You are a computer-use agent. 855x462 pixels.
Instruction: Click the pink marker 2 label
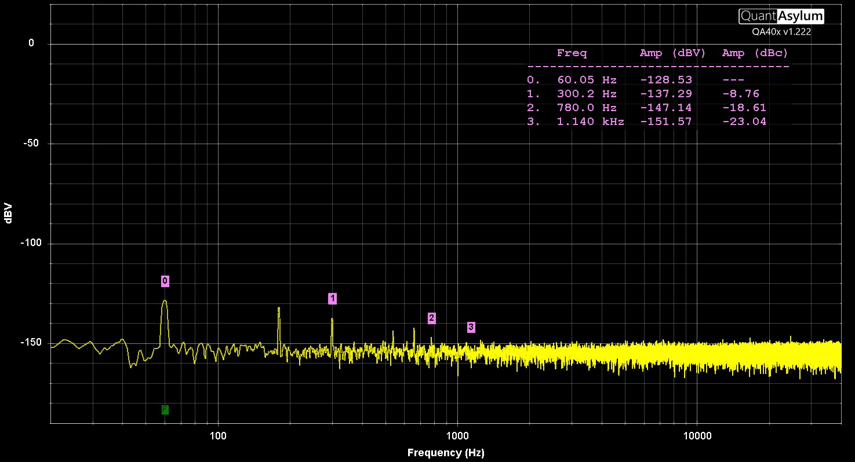(431, 318)
